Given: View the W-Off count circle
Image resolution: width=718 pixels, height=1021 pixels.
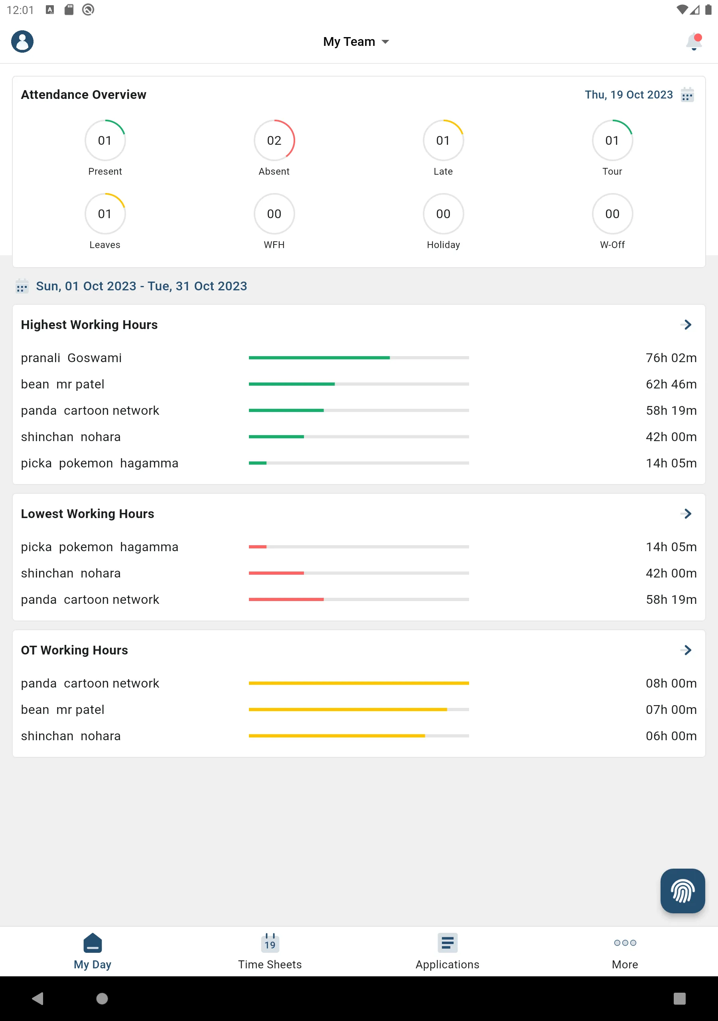Looking at the screenshot, I should (612, 214).
